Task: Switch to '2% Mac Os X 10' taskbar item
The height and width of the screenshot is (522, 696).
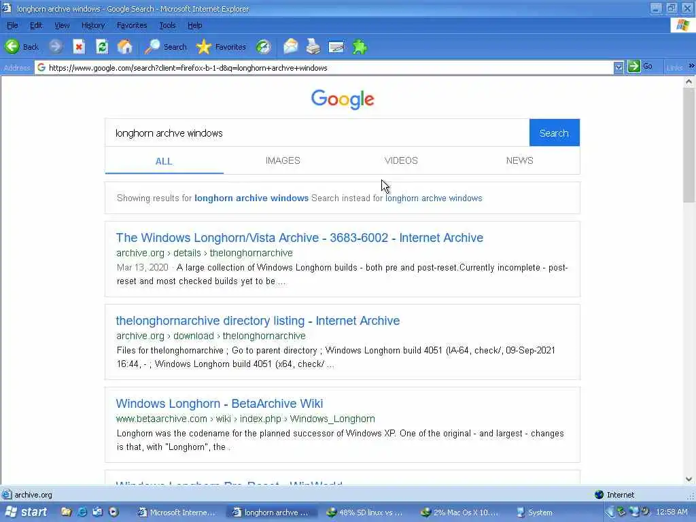Action: click(x=460, y=512)
